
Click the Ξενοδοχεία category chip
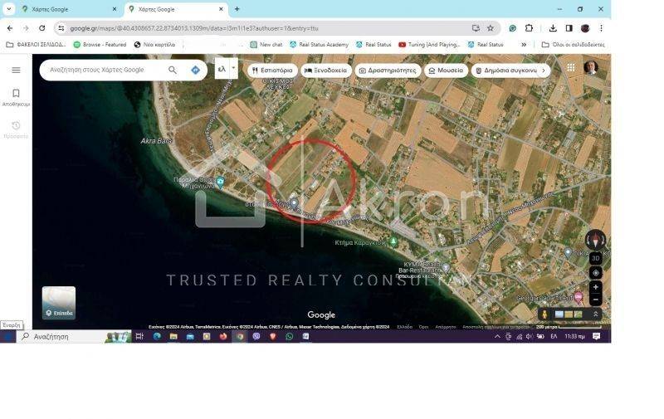325,71
